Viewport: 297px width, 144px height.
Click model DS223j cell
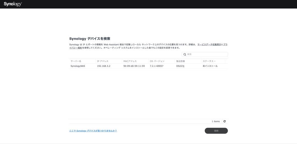tap(180, 66)
